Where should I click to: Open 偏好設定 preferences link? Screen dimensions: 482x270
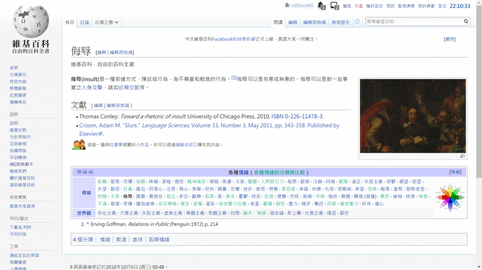pyautogui.click(x=374, y=6)
